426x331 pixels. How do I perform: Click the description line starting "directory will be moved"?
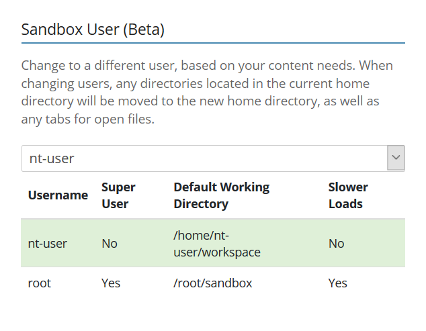(200, 102)
